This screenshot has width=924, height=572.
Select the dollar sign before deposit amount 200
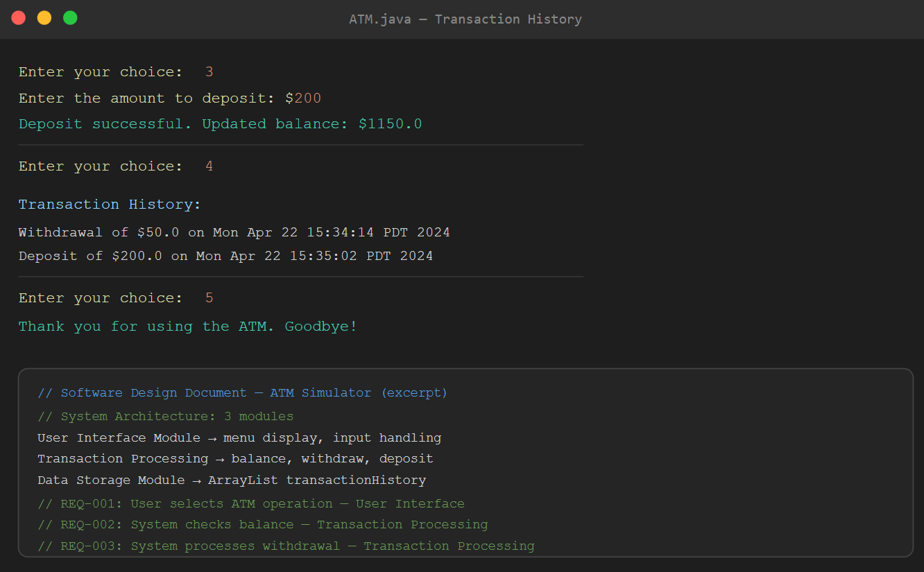(289, 98)
